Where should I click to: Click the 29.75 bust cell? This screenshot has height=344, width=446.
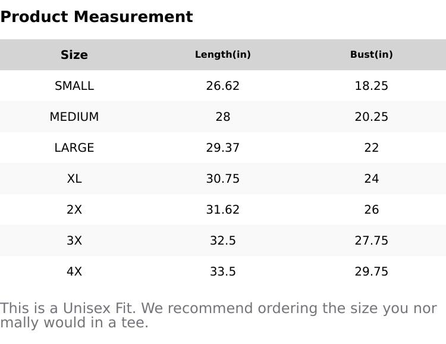coord(372,271)
